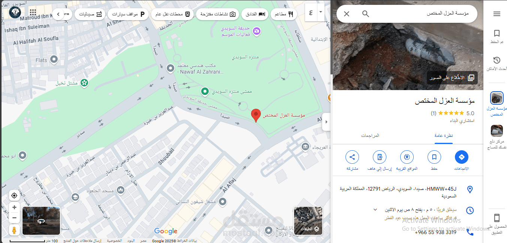Click the Share icon button
Screen dimensions: 507x243
352,157
